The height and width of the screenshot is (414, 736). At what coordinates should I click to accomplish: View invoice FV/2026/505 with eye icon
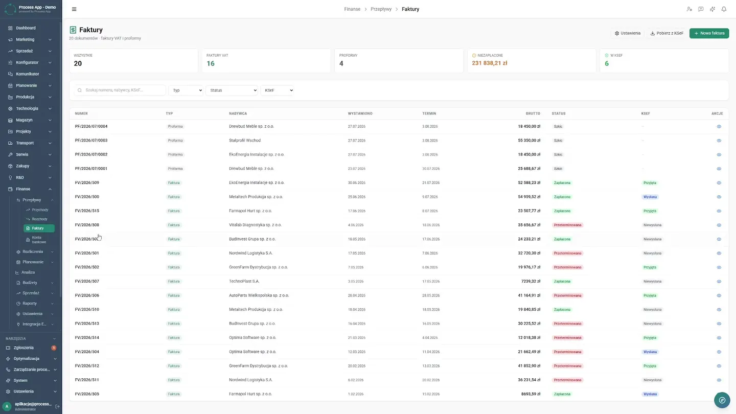tap(719, 394)
